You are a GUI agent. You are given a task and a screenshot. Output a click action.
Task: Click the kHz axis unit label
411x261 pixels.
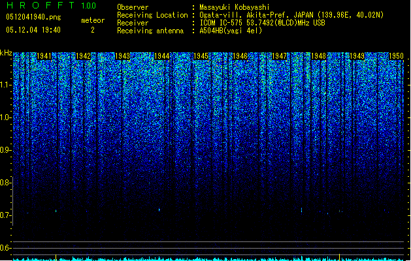6,53
